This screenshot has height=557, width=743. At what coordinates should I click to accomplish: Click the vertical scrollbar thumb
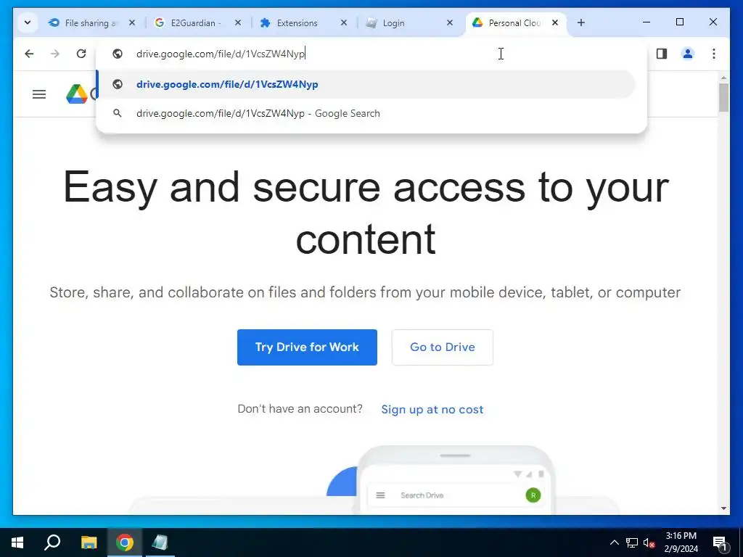pos(723,98)
